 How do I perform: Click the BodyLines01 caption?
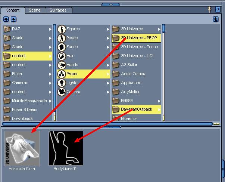point(65,169)
